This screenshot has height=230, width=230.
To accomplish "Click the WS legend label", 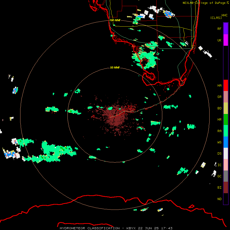I will tap(219, 142).
